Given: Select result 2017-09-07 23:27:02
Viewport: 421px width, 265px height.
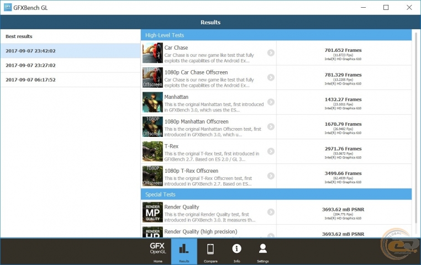Looking at the screenshot, I should click(70, 65).
